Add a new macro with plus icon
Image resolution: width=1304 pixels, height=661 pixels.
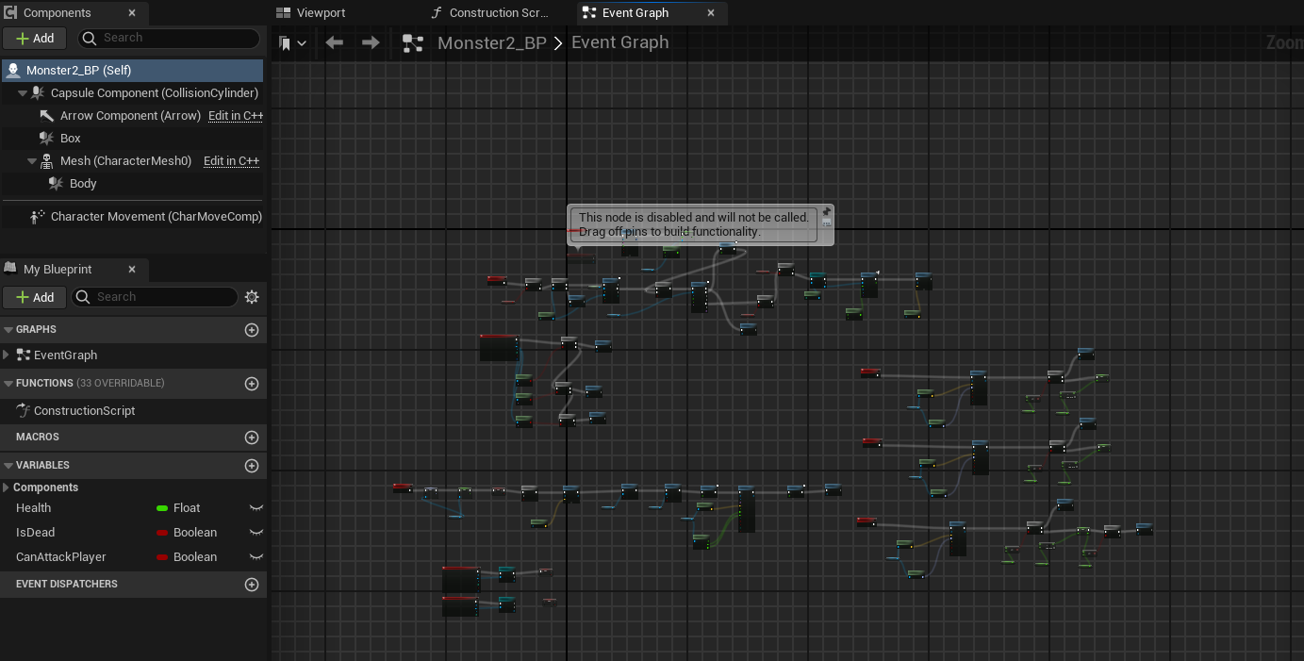pyautogui.click(x=252, y=438)
